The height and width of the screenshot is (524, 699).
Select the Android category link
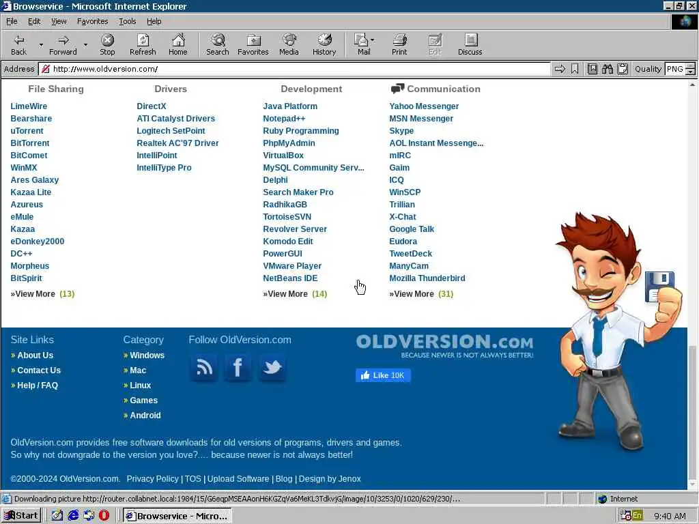click(x=145, y=416)
